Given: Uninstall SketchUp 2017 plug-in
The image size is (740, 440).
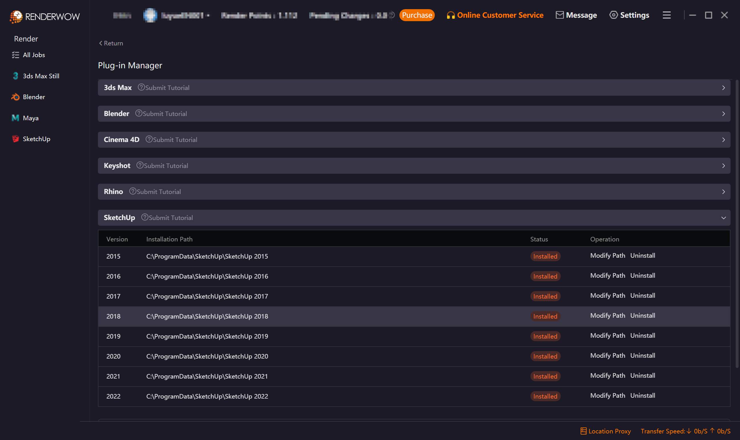Looking at the screenshot, I should (643, 296).
